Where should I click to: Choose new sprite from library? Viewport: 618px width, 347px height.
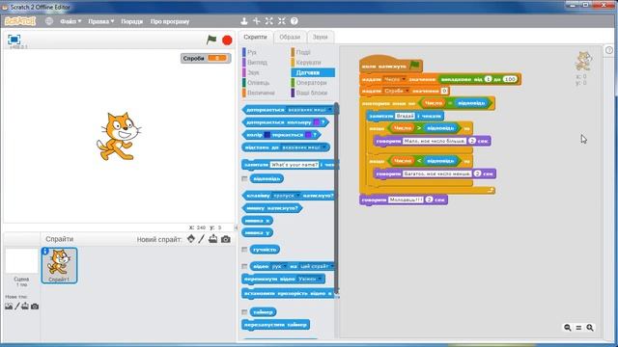coord(191,239)
